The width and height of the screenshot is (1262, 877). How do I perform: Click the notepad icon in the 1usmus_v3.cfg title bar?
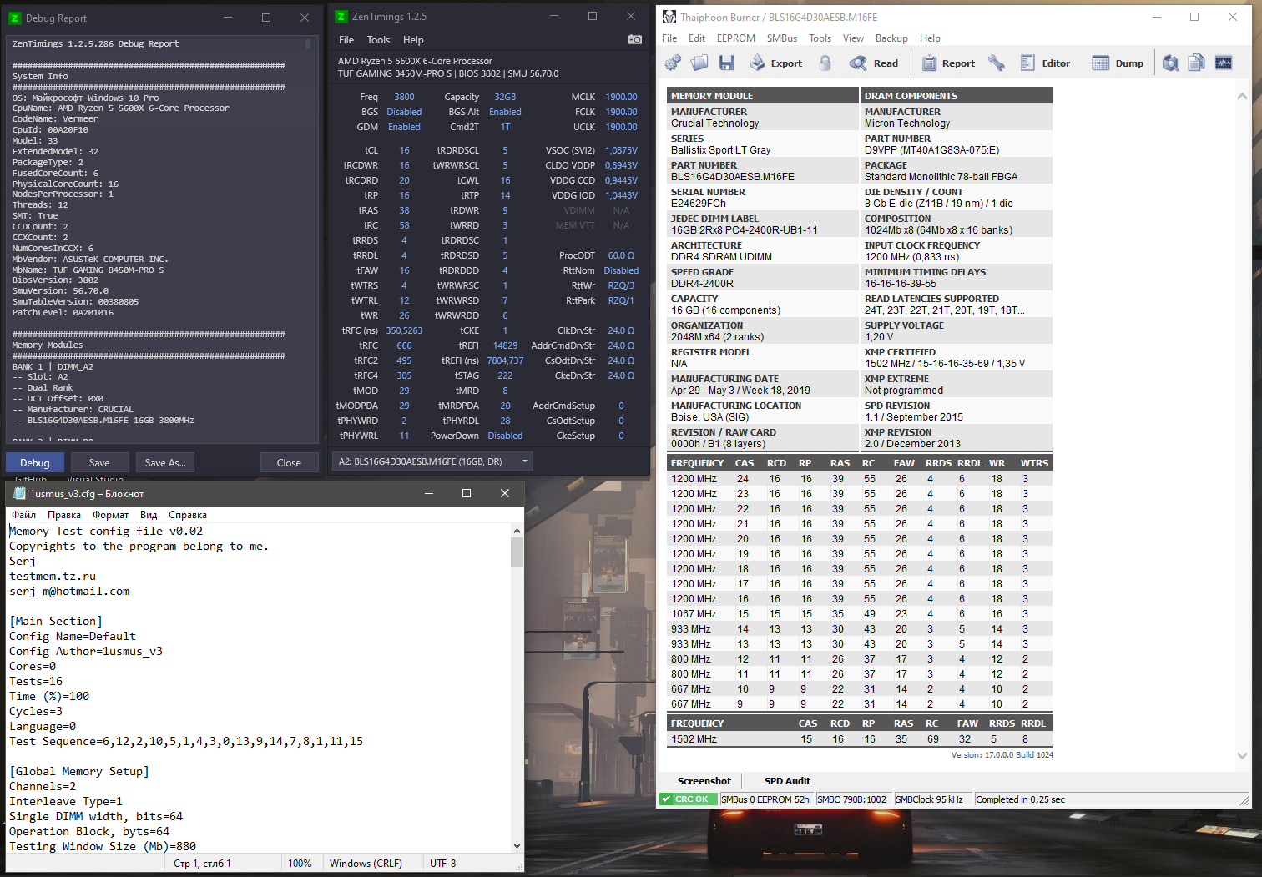20,493
